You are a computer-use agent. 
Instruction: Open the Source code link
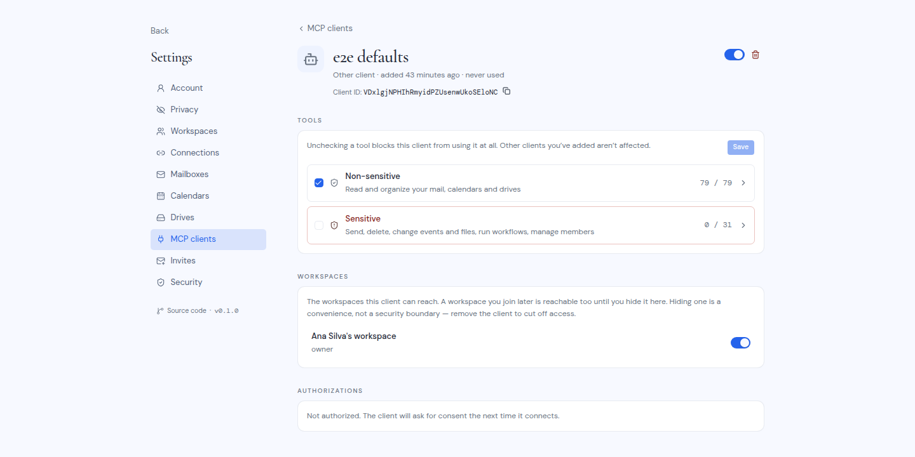click(x=187, y=311)
